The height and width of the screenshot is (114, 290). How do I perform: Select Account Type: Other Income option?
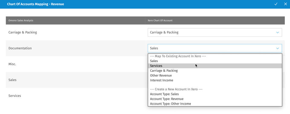[215, 104]
